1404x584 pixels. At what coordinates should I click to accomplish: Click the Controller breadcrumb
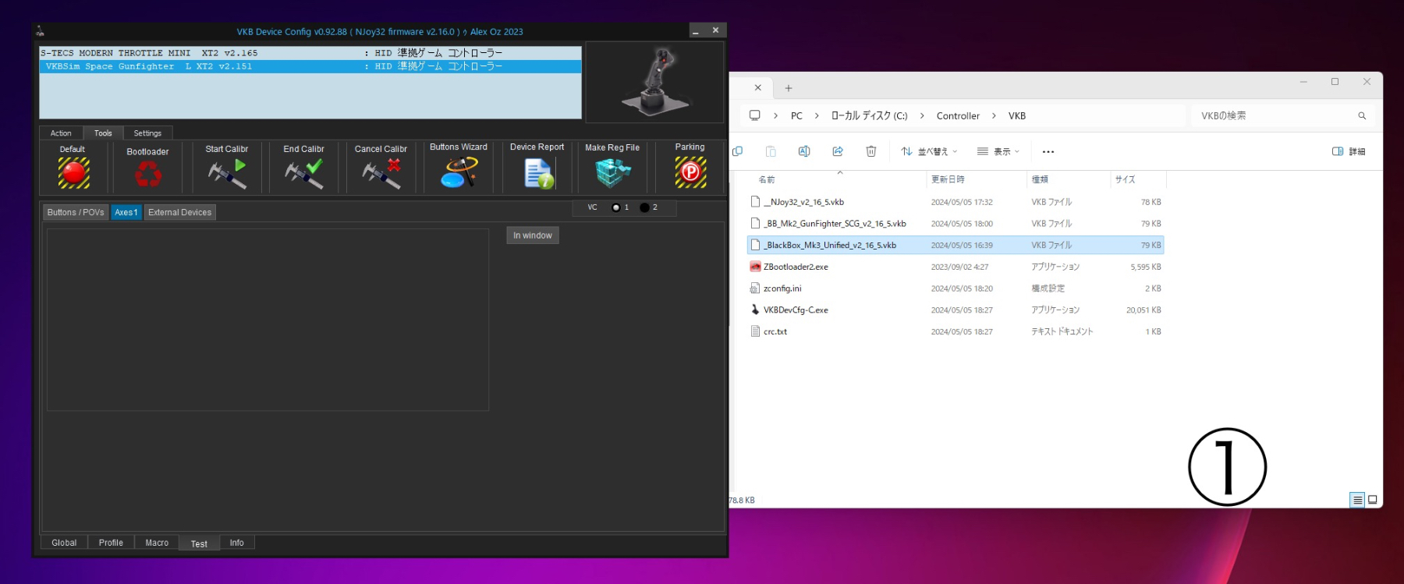tap(958, 115)
